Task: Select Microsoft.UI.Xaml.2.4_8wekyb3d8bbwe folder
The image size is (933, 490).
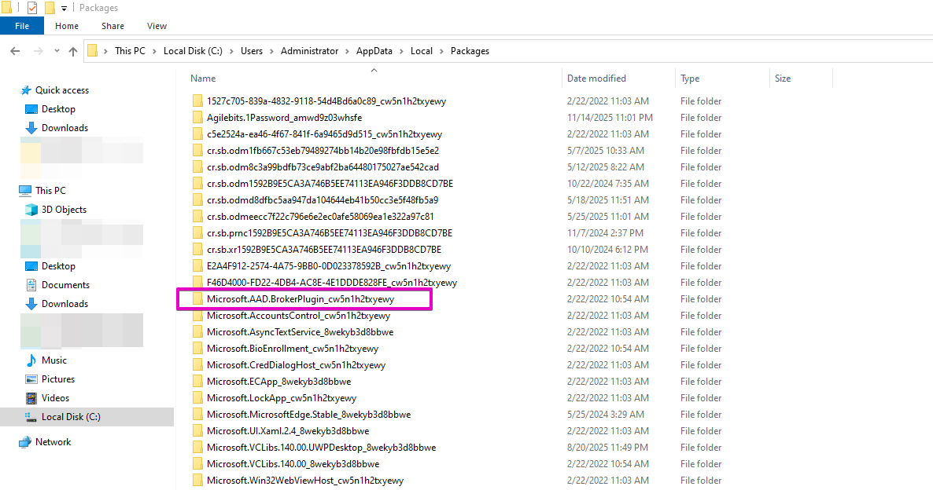Action: pos(288,431)
